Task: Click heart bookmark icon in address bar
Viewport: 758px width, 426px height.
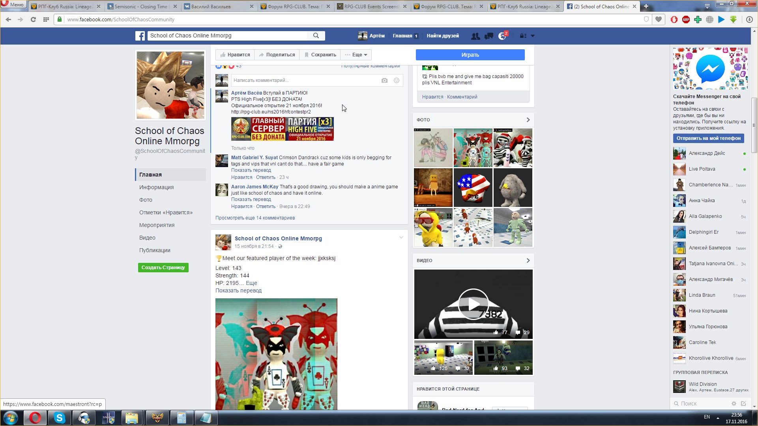Action: coord(658,19)
